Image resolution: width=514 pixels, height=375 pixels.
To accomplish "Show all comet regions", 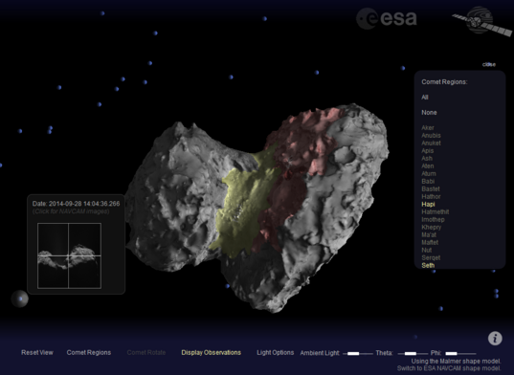I will 425,98.
